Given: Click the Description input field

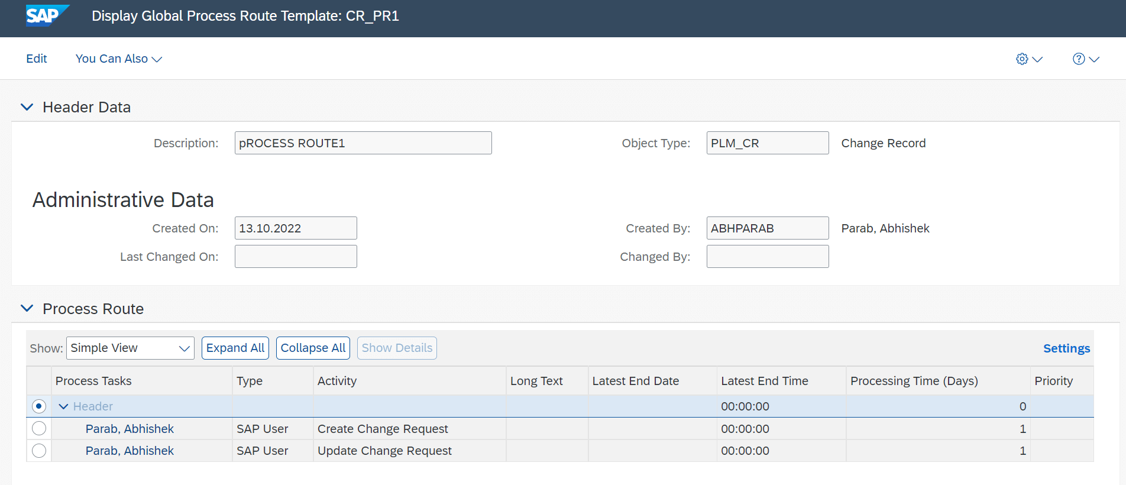Looking at the screenshot, I should pyautogui.click(x=363, y=143).
